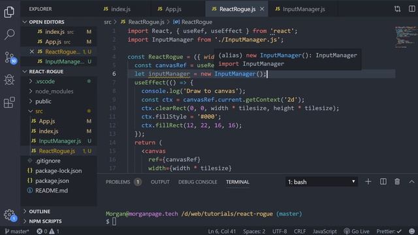Open the .gitignore file

tap(59, 161)
